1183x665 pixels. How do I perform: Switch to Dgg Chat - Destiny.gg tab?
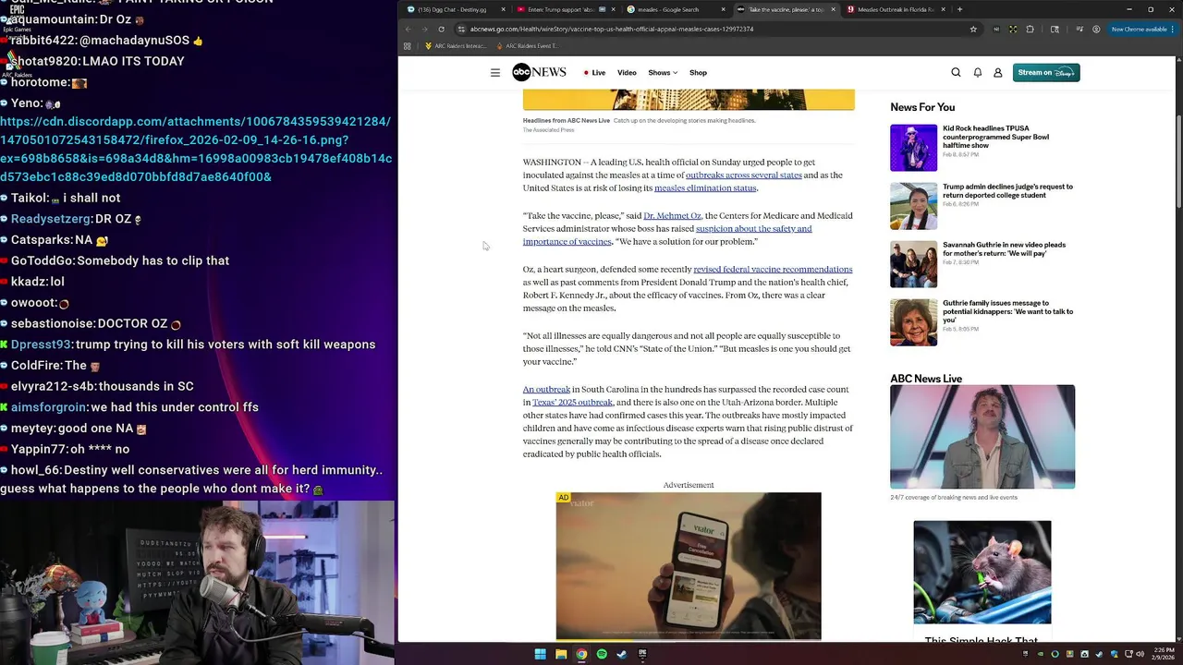click(x=457, y=9)
